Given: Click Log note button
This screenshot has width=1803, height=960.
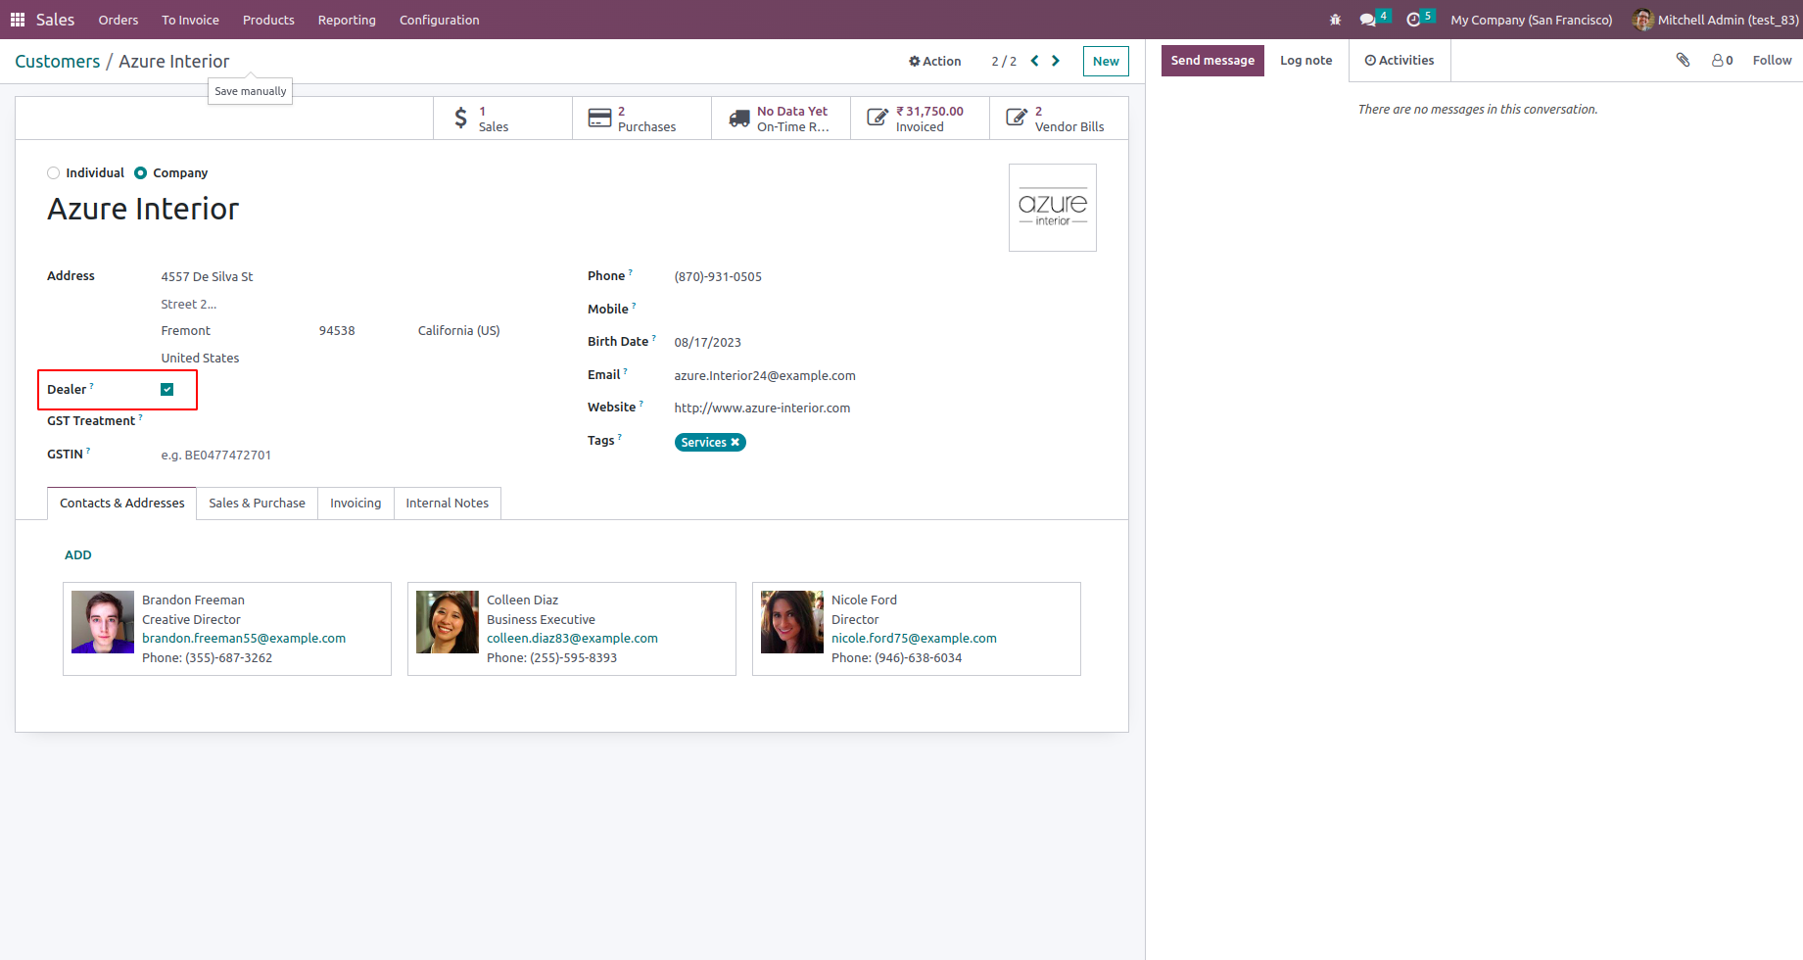Looking at the screenshot, I should coord(1306,61).
